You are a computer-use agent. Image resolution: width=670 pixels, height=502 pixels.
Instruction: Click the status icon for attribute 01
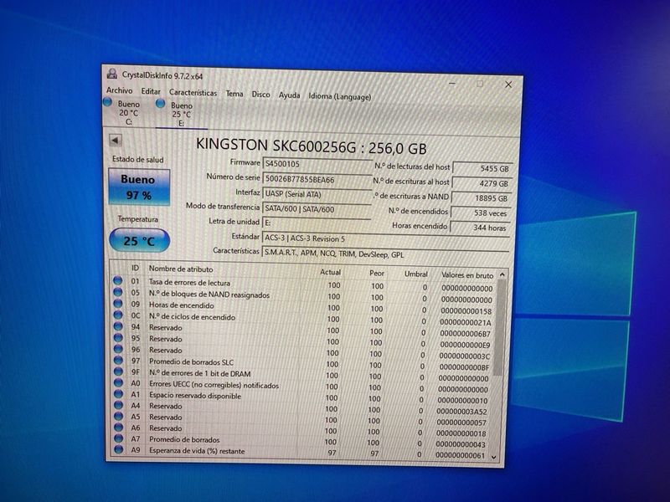118,280
